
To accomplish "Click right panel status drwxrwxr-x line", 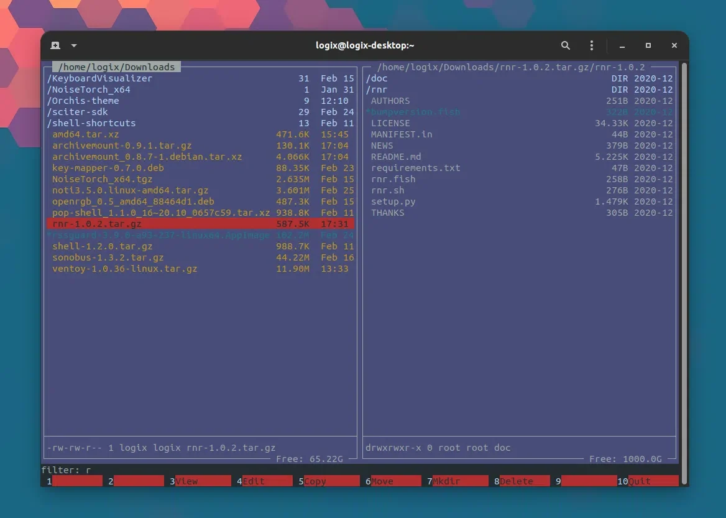I will click(438, 448).
